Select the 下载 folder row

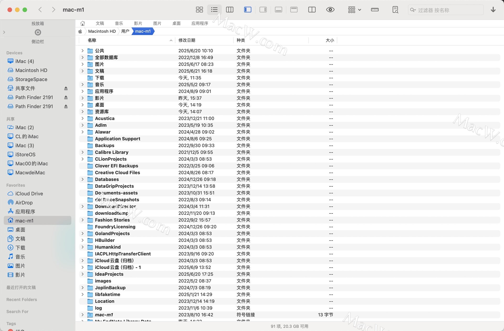pos(290,78)
